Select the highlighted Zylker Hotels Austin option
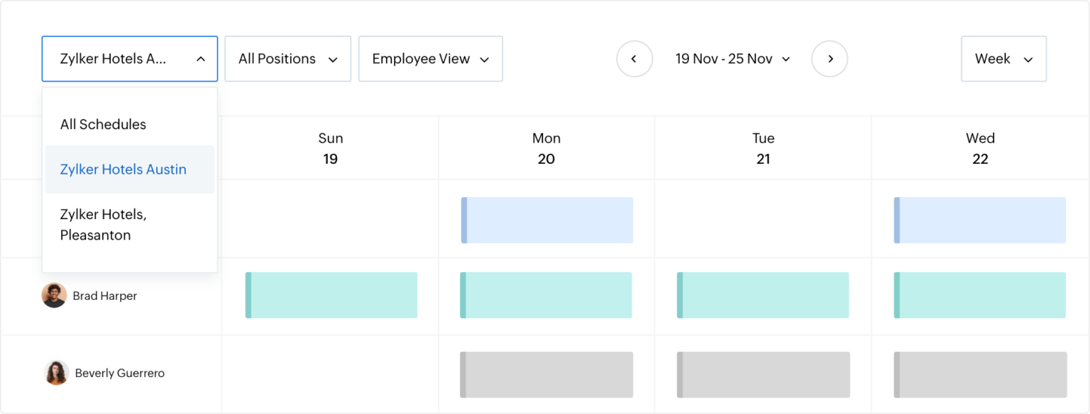Screen dimensions: 1090x414 tap(123, 169)
